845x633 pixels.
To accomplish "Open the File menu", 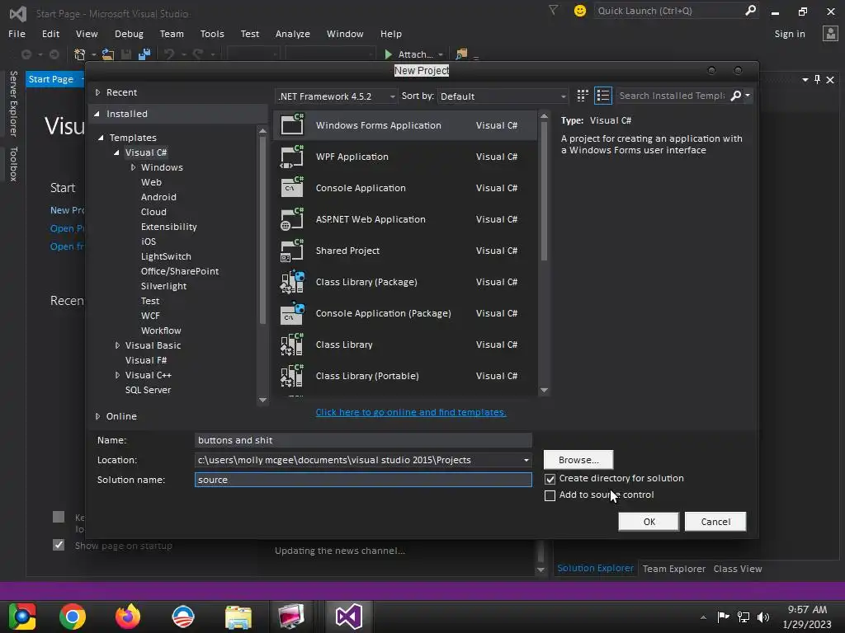I will [x=17, y=34].
